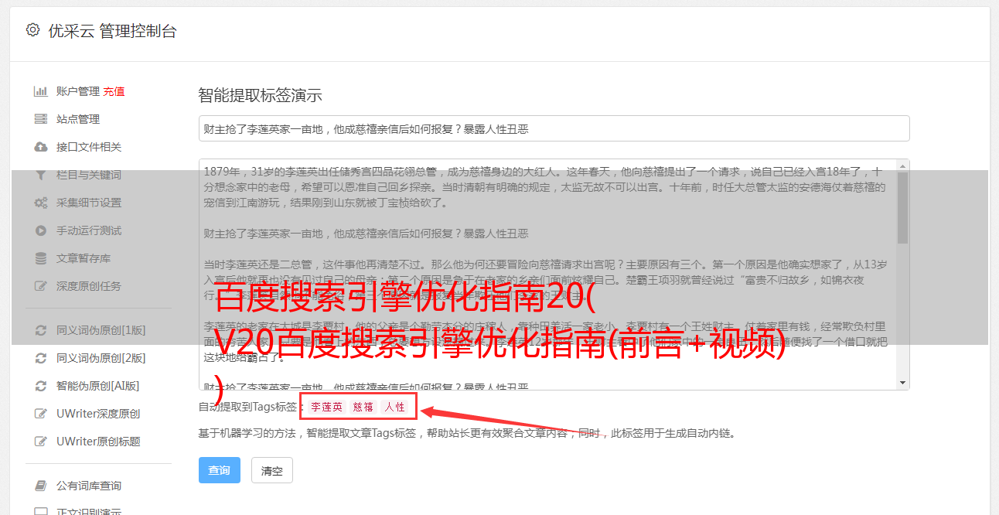The height and width of the screenshot is (515, 999).
Task: Click the article title input field
Action: (x=554, y=128)
